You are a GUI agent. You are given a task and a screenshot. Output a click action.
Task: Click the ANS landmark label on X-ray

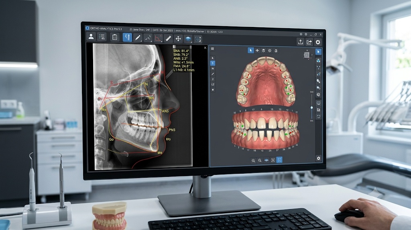coord(165,111)
